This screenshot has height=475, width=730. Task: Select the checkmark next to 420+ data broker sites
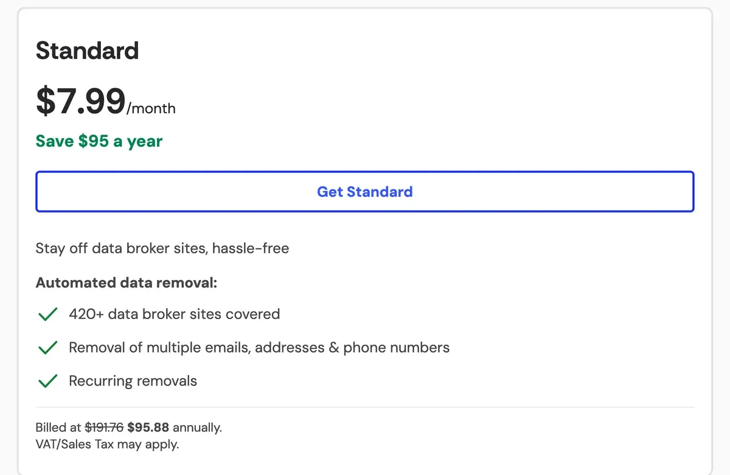point(47,315)
